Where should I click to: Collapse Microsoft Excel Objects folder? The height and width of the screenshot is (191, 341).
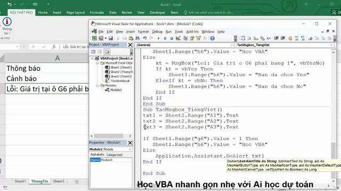97,63
